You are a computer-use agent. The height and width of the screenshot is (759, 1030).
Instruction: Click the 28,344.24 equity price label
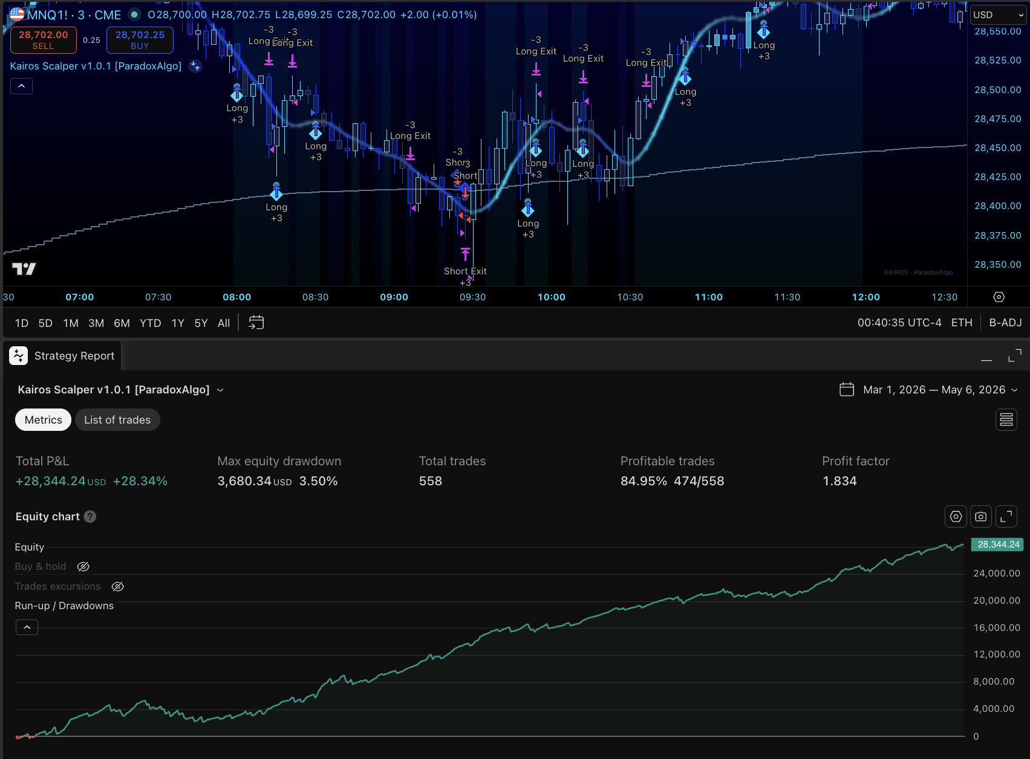998,544
